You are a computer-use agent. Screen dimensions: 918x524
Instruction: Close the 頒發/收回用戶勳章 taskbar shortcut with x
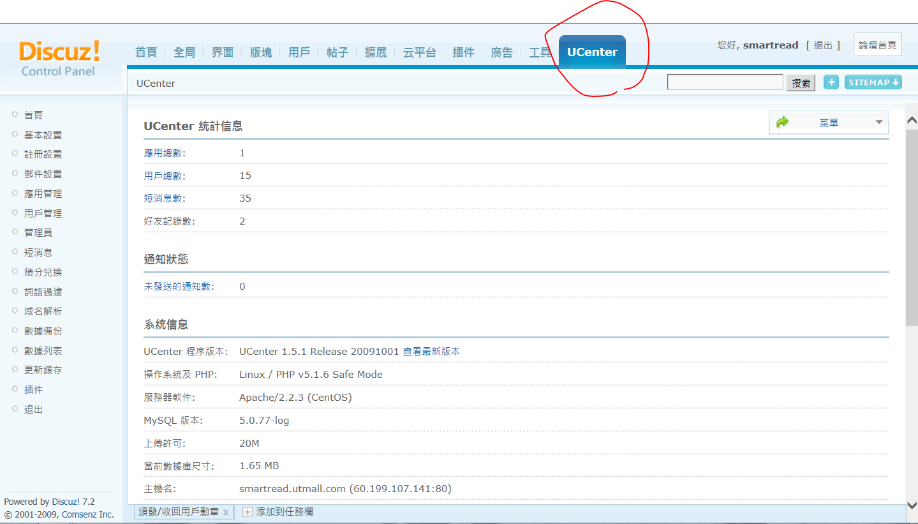point(226,512)
